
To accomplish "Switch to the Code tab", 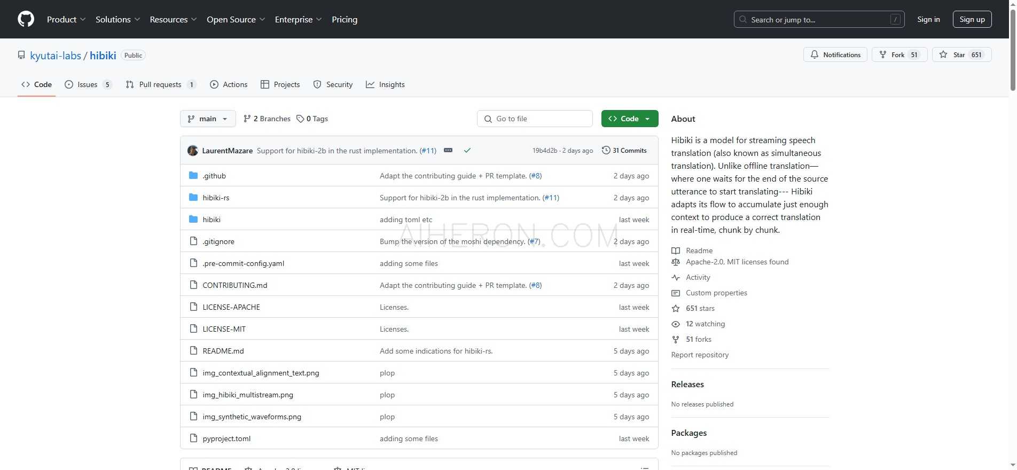I will (x=36, y=84).
